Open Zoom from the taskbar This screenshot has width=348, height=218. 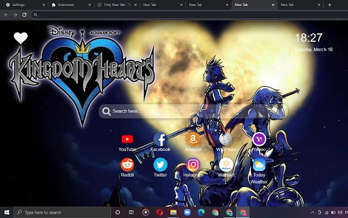[x=187, y=213]
